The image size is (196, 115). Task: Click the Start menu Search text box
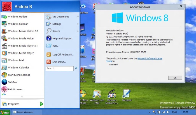60,68
